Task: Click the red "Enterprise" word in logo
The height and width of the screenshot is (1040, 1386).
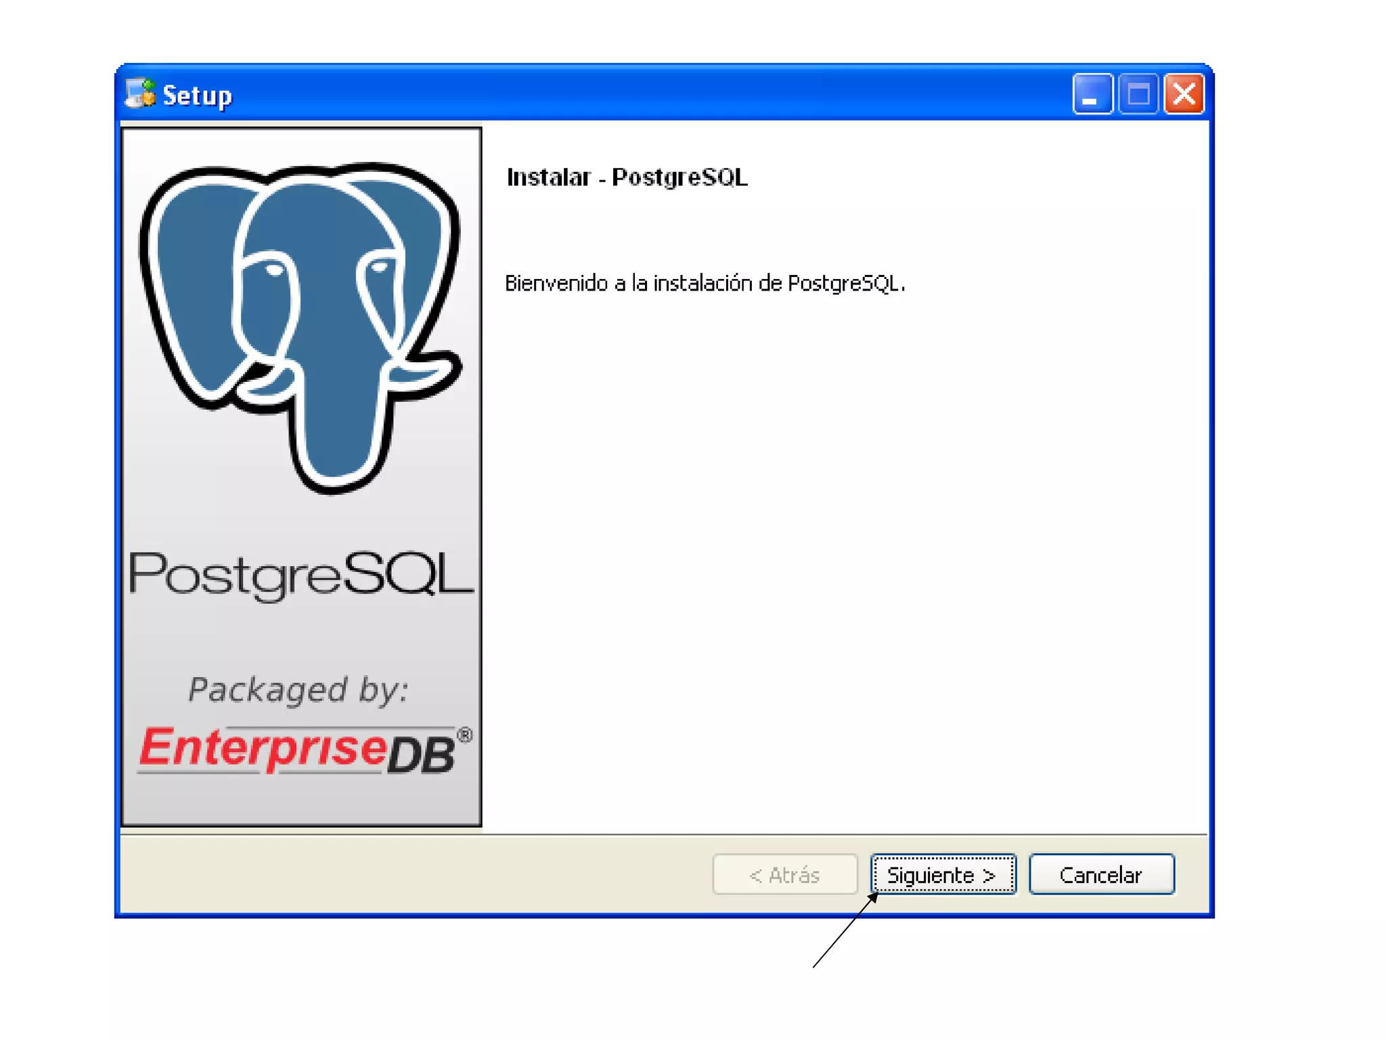Action: point(263,748)
